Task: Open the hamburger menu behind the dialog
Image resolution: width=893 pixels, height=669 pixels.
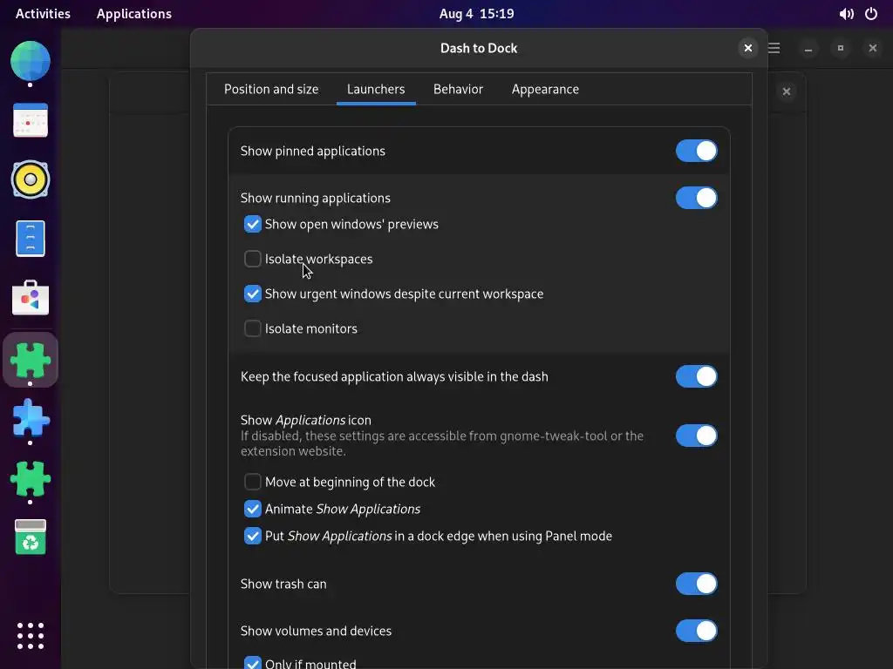Action: [x=774, y=49]
